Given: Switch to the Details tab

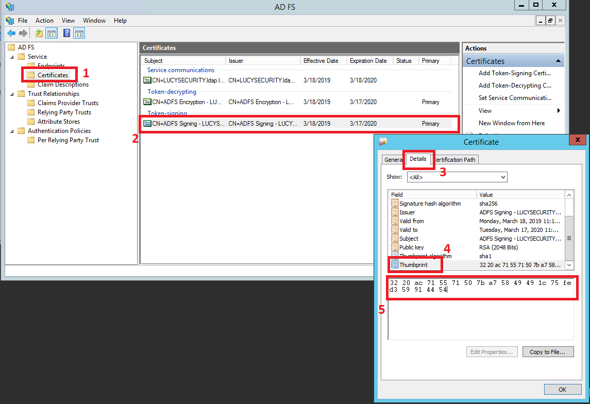Looking at the screenshot, I should point(418,159).
